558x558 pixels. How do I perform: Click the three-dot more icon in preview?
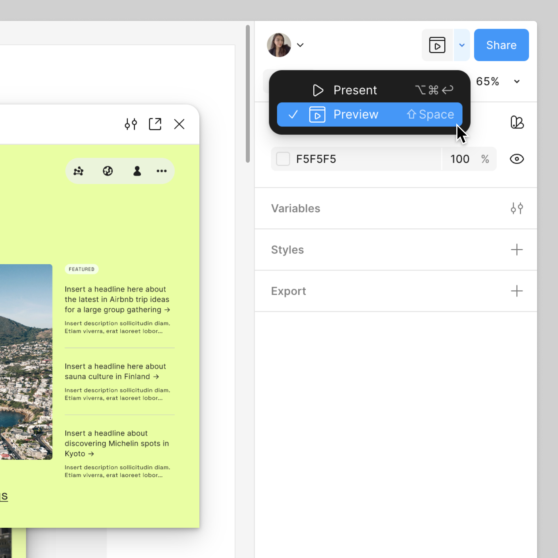[x=162, y=171]
